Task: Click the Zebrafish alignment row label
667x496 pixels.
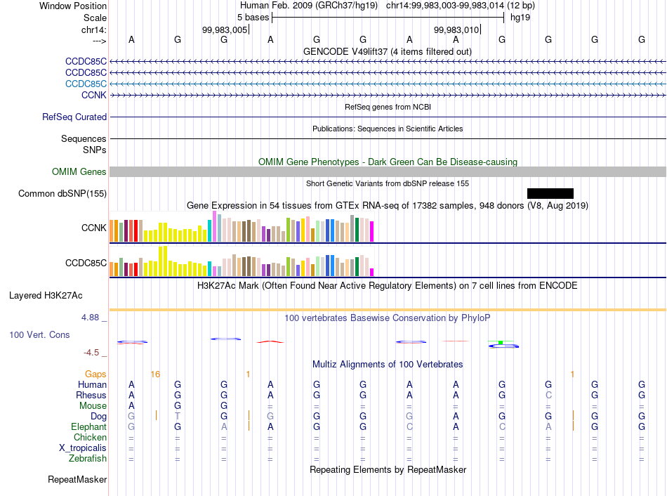Action: pyautogui.click(x=88, y=459)
